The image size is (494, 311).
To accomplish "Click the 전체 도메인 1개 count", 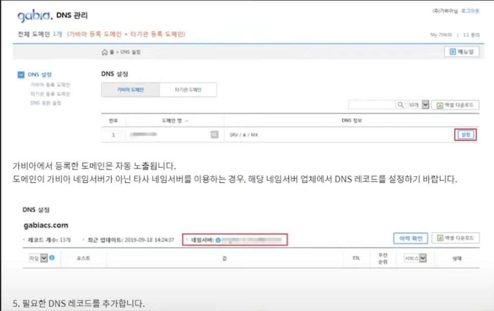I will coord(40,34).
